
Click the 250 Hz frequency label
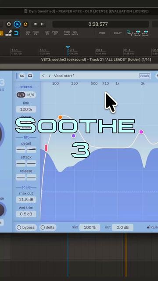coord(75,83)
